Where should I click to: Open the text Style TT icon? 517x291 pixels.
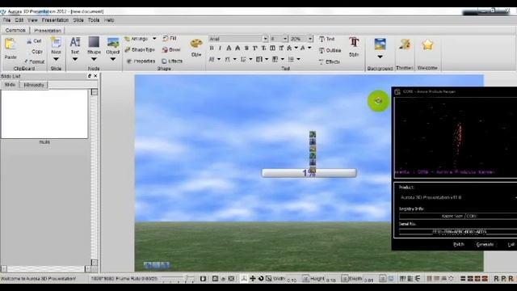(x=354, y=42)
